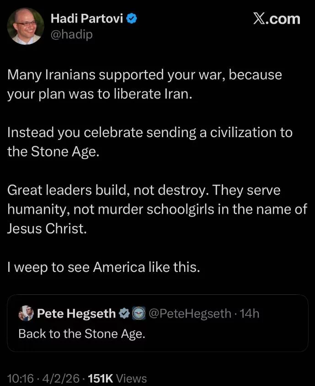The image size is (315, 386).
Task: Open the quoted 'Back to the Stone Age.' post
Action: 82,334
